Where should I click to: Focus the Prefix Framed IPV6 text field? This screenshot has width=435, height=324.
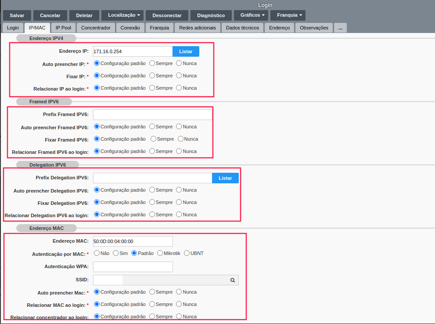(152, 115)
